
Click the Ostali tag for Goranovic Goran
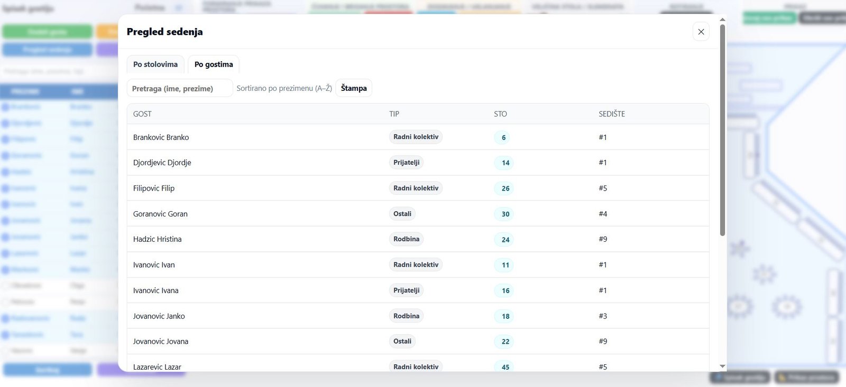point(402,214)
